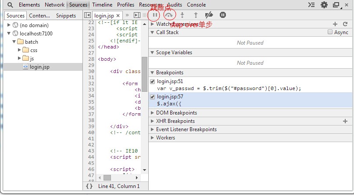Expand the css folder

[x=19, y=50]
